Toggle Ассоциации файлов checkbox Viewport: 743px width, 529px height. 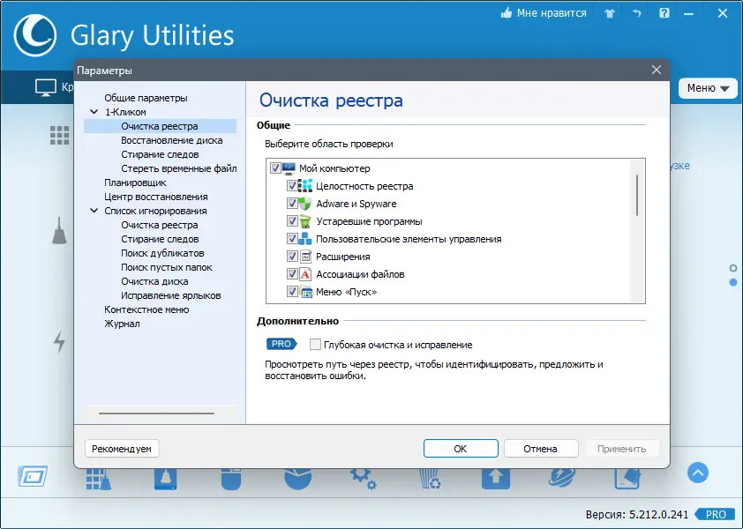[x=292, y=274]
